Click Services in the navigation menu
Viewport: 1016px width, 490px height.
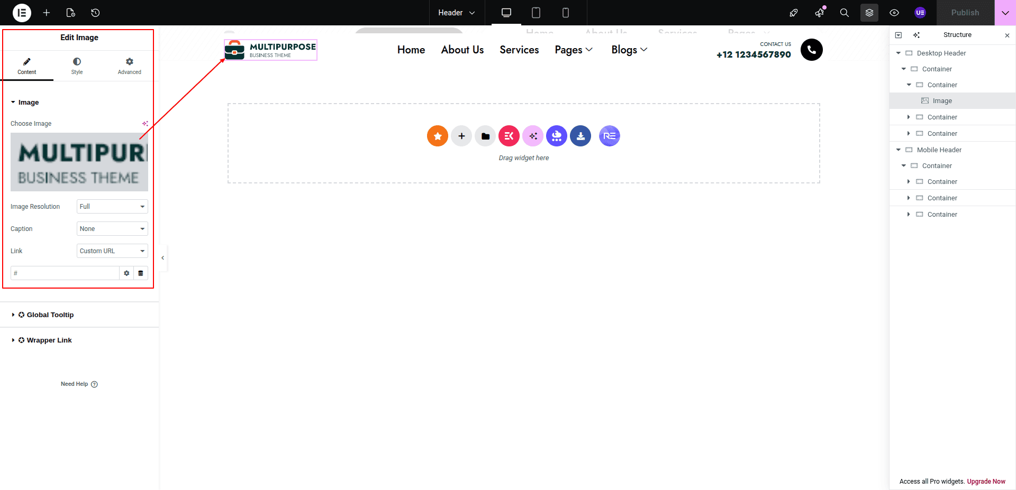tap(519, 50)
